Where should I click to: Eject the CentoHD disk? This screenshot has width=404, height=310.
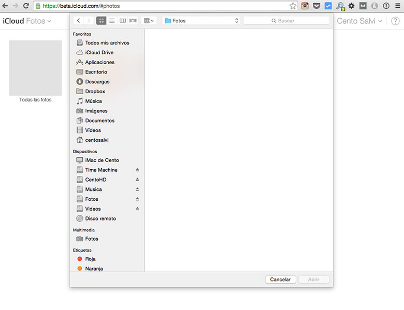click(137, 180)
